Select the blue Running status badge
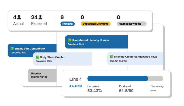Image resolution: width=184 pixels, height=106 pixels. coord(67,24)
